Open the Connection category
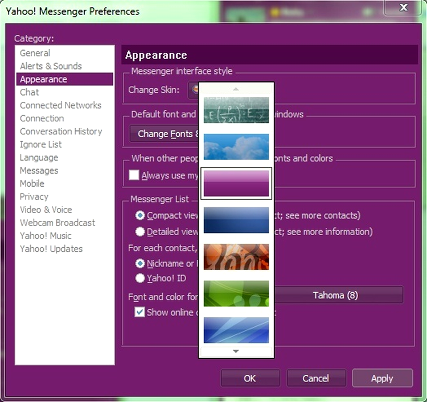Viewport: 427px width, 402px height. (x=65, y=118)
